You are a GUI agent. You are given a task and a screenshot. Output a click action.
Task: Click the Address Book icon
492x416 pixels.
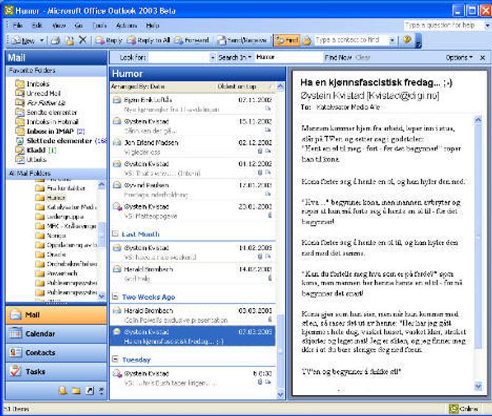(307, 41)
